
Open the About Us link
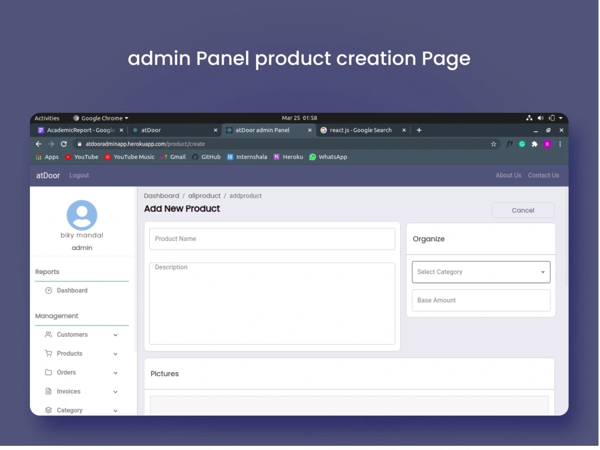508,175
